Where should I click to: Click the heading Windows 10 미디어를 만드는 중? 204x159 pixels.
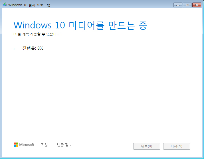pos(80,25)
